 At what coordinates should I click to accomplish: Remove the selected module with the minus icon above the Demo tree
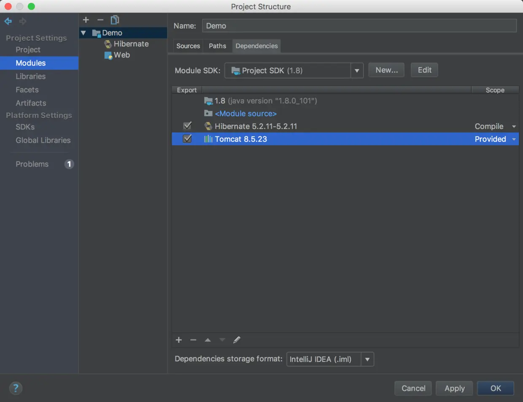tap(100, 19)
